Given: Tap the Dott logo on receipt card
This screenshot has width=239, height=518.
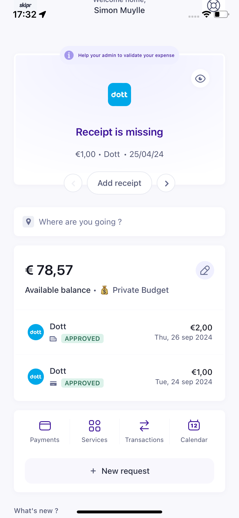Looking at the screenshot, I should (119, 95).
